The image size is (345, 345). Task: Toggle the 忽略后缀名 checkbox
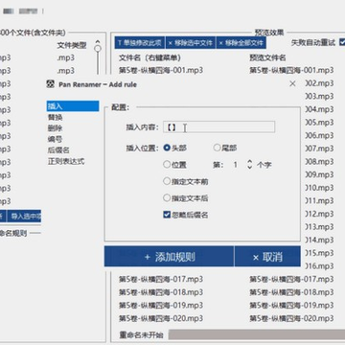pos(186,215)
